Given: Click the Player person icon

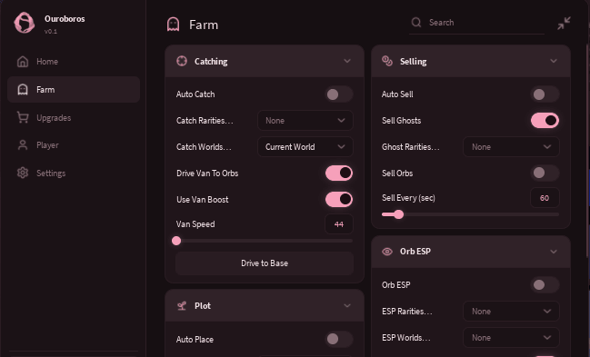Looking at the screenshot, I should [x=23, y=145].
